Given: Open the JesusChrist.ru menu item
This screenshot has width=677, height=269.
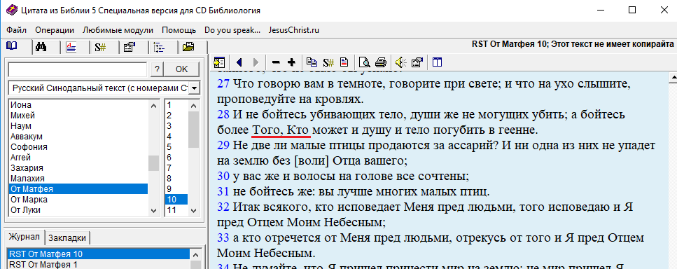Looking at the screenshot, I should [293, 30].
